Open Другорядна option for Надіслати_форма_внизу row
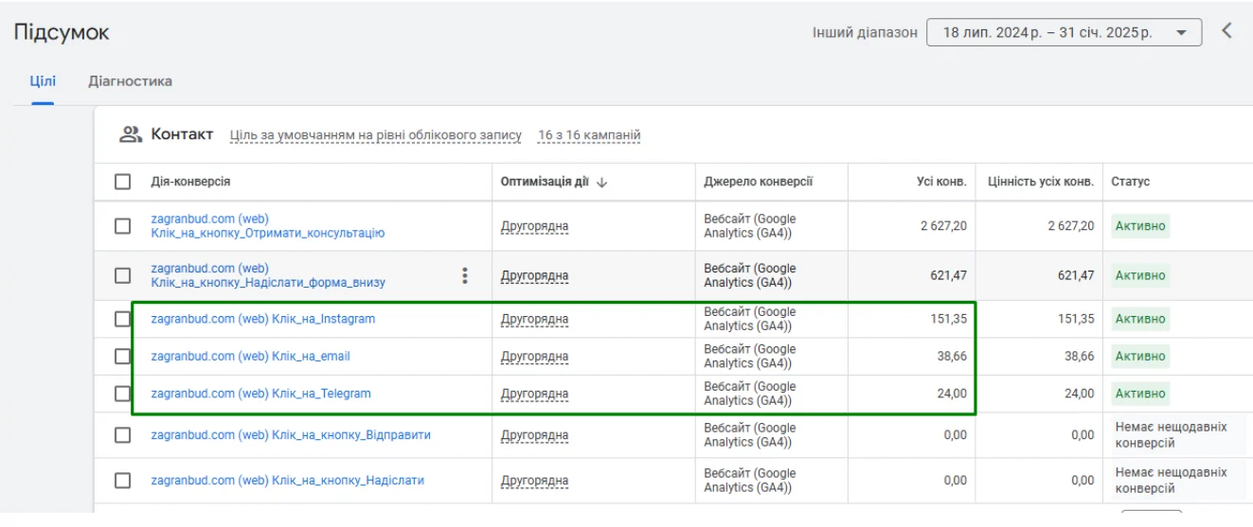 click(535, 276)
